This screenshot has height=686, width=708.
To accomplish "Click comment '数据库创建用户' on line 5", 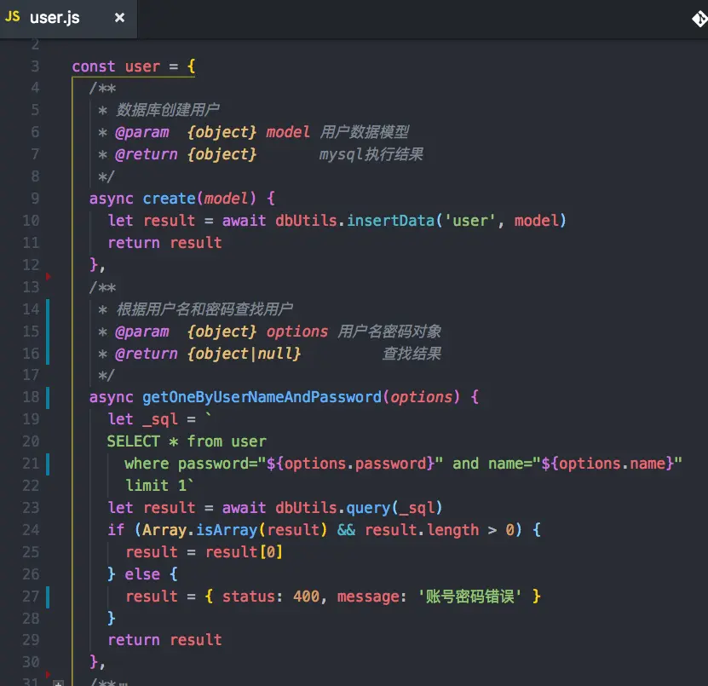I will [168, 110].
